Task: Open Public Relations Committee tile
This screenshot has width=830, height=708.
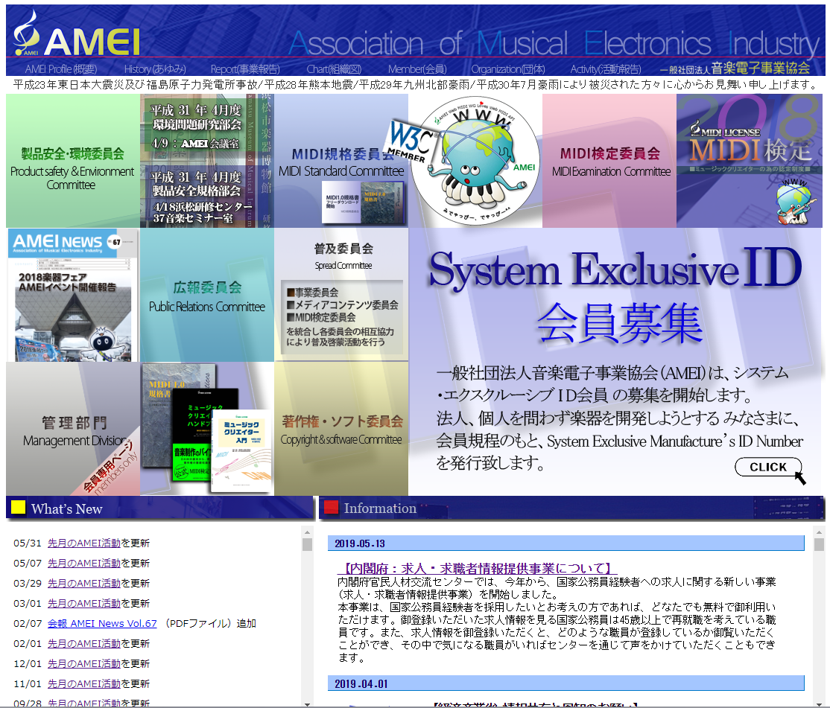Action: (207, 295)
